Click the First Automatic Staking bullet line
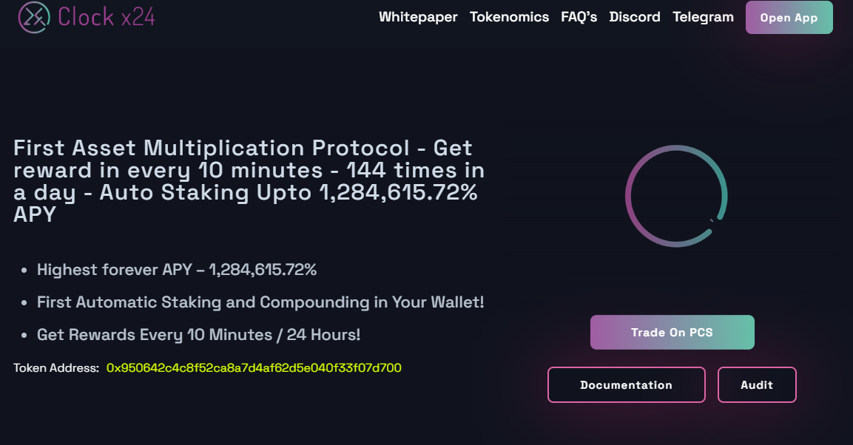 [260, 302]
